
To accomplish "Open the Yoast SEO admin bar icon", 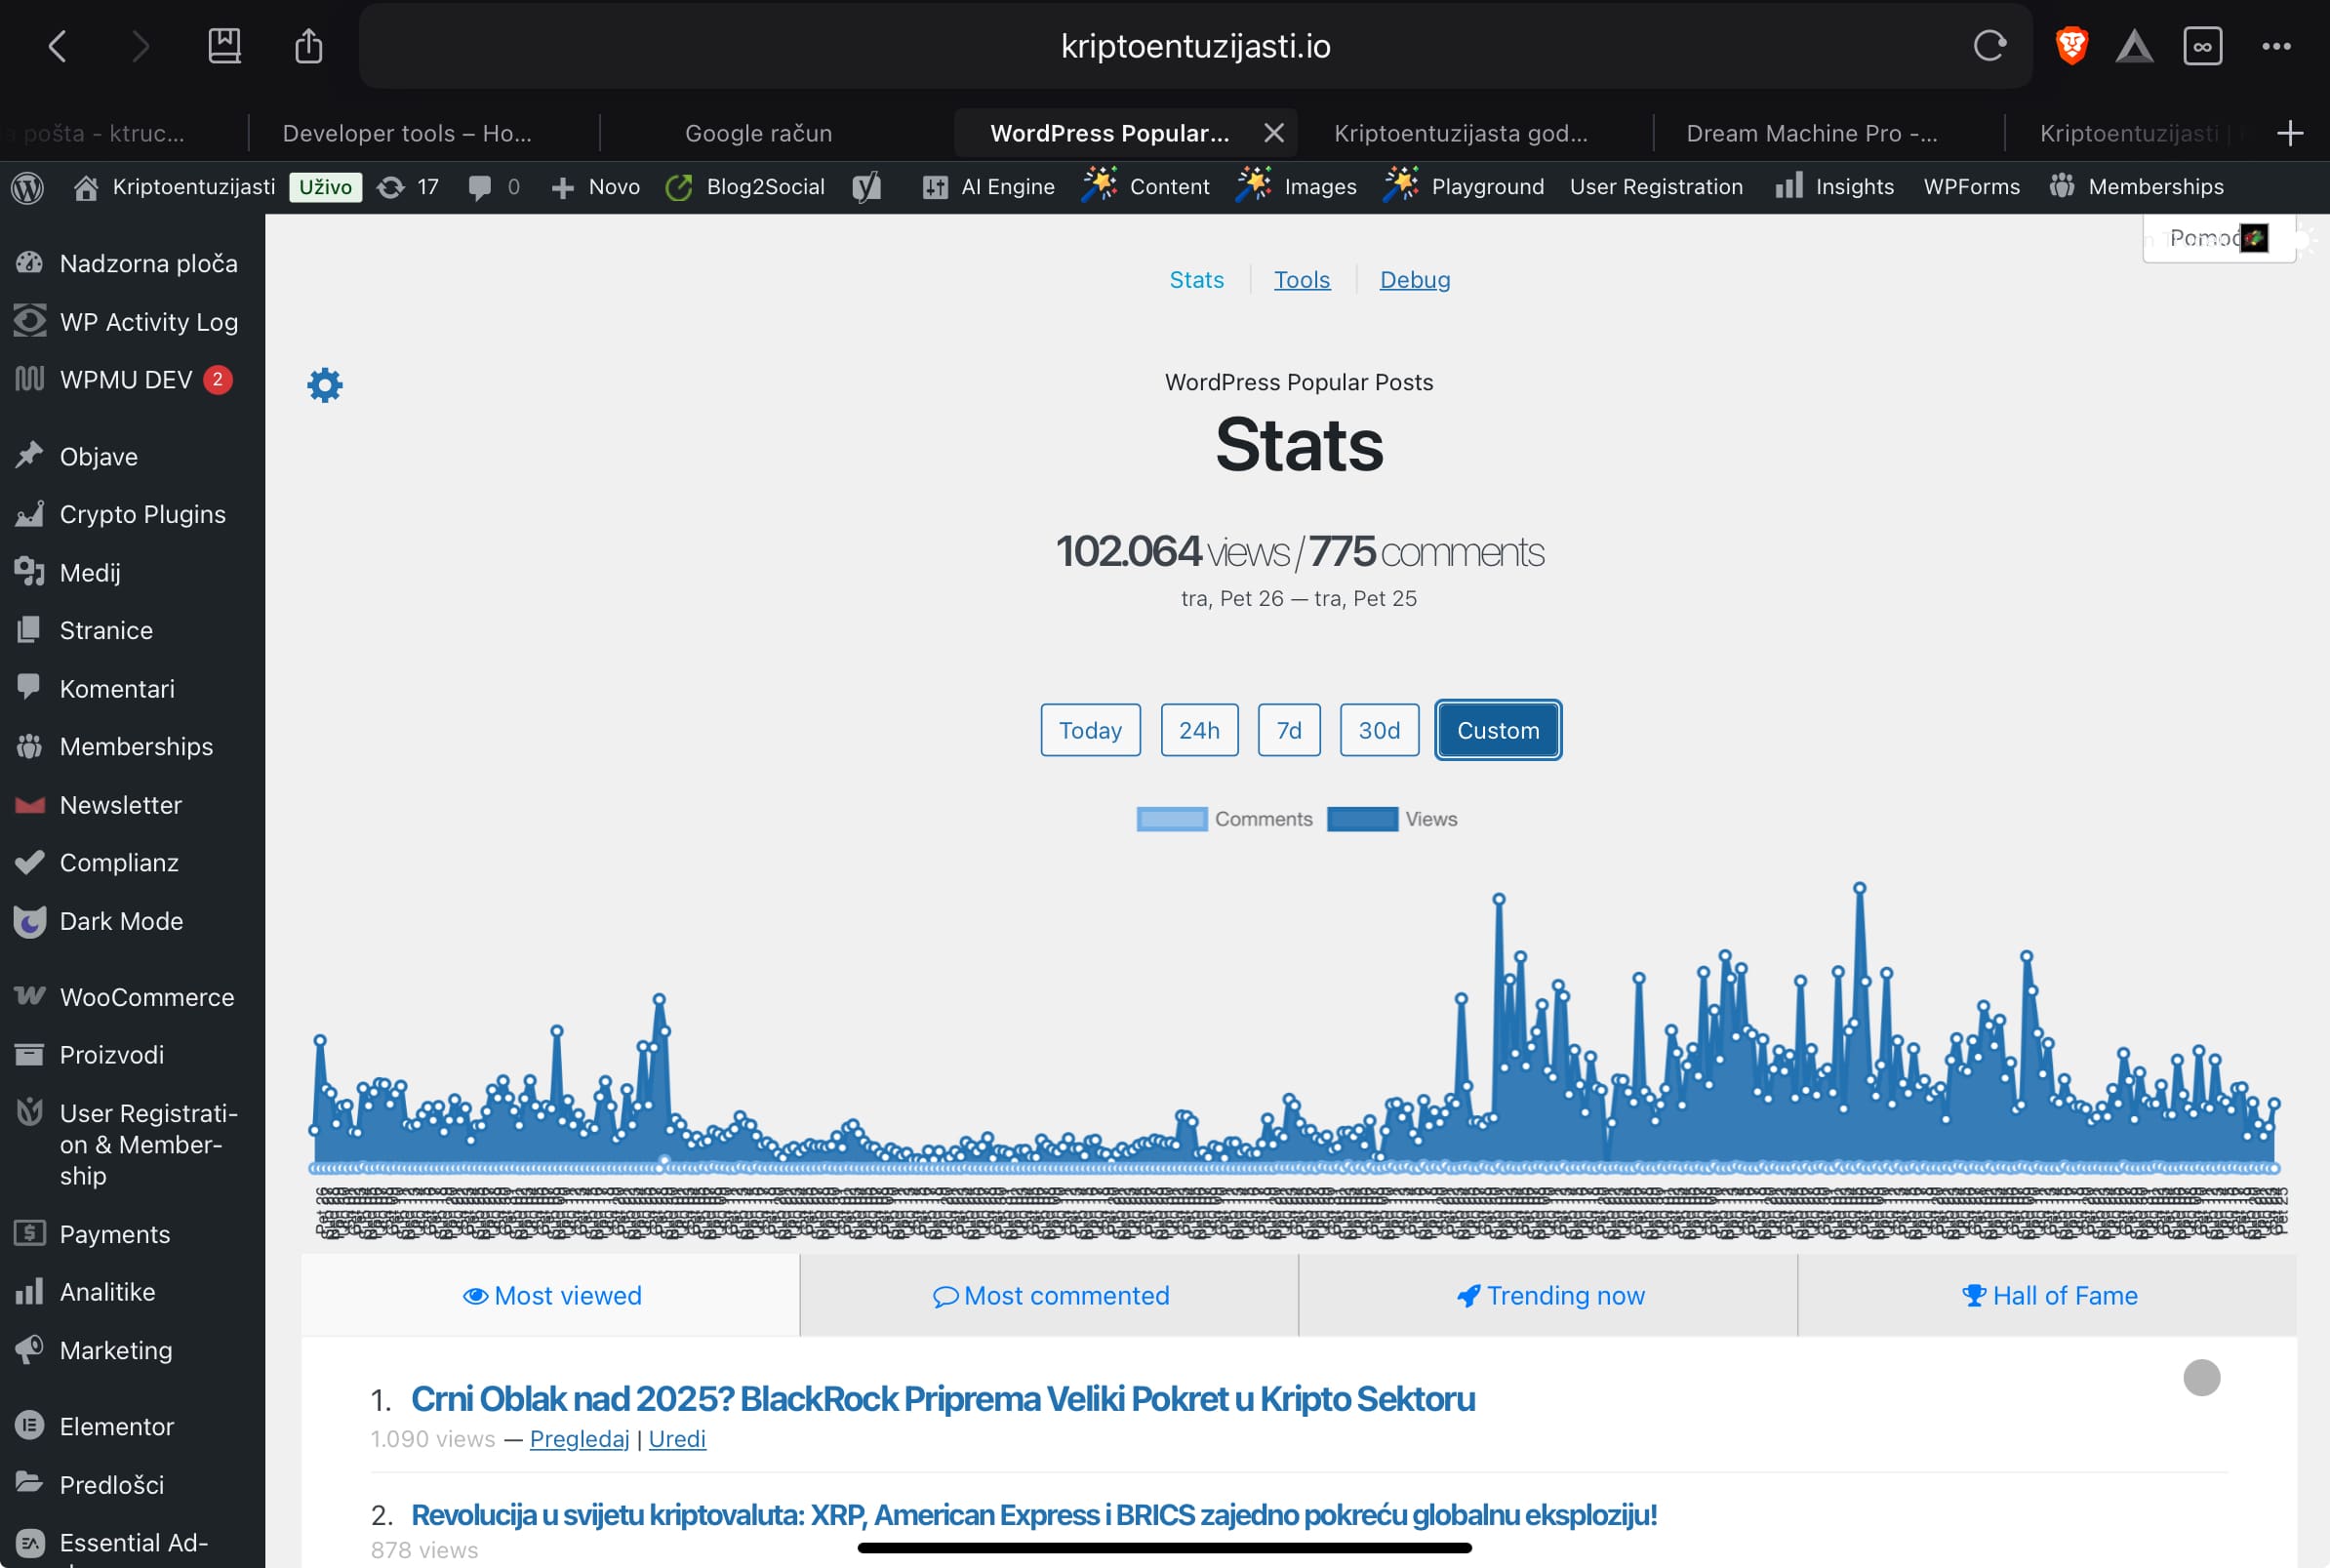I will tap(866, 187).
